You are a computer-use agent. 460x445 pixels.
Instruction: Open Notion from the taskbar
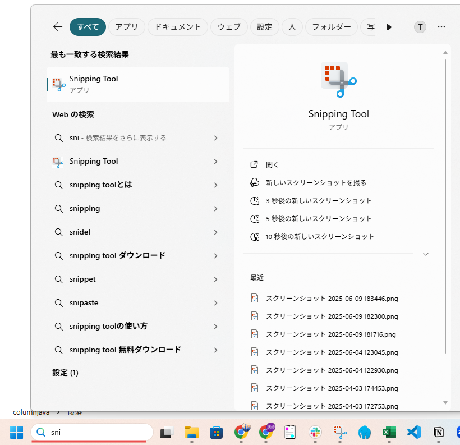point(439,432)
